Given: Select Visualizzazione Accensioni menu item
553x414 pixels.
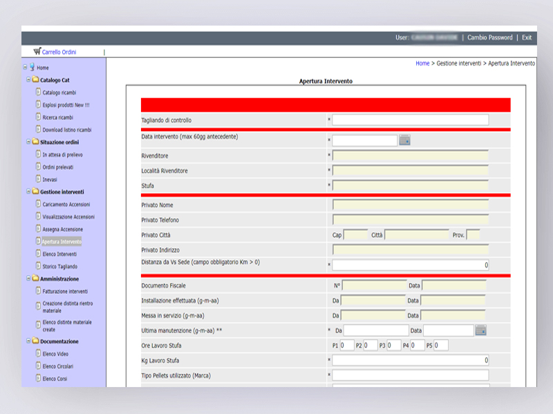Looking at the screenshot, I should click(x=68, y=217).
